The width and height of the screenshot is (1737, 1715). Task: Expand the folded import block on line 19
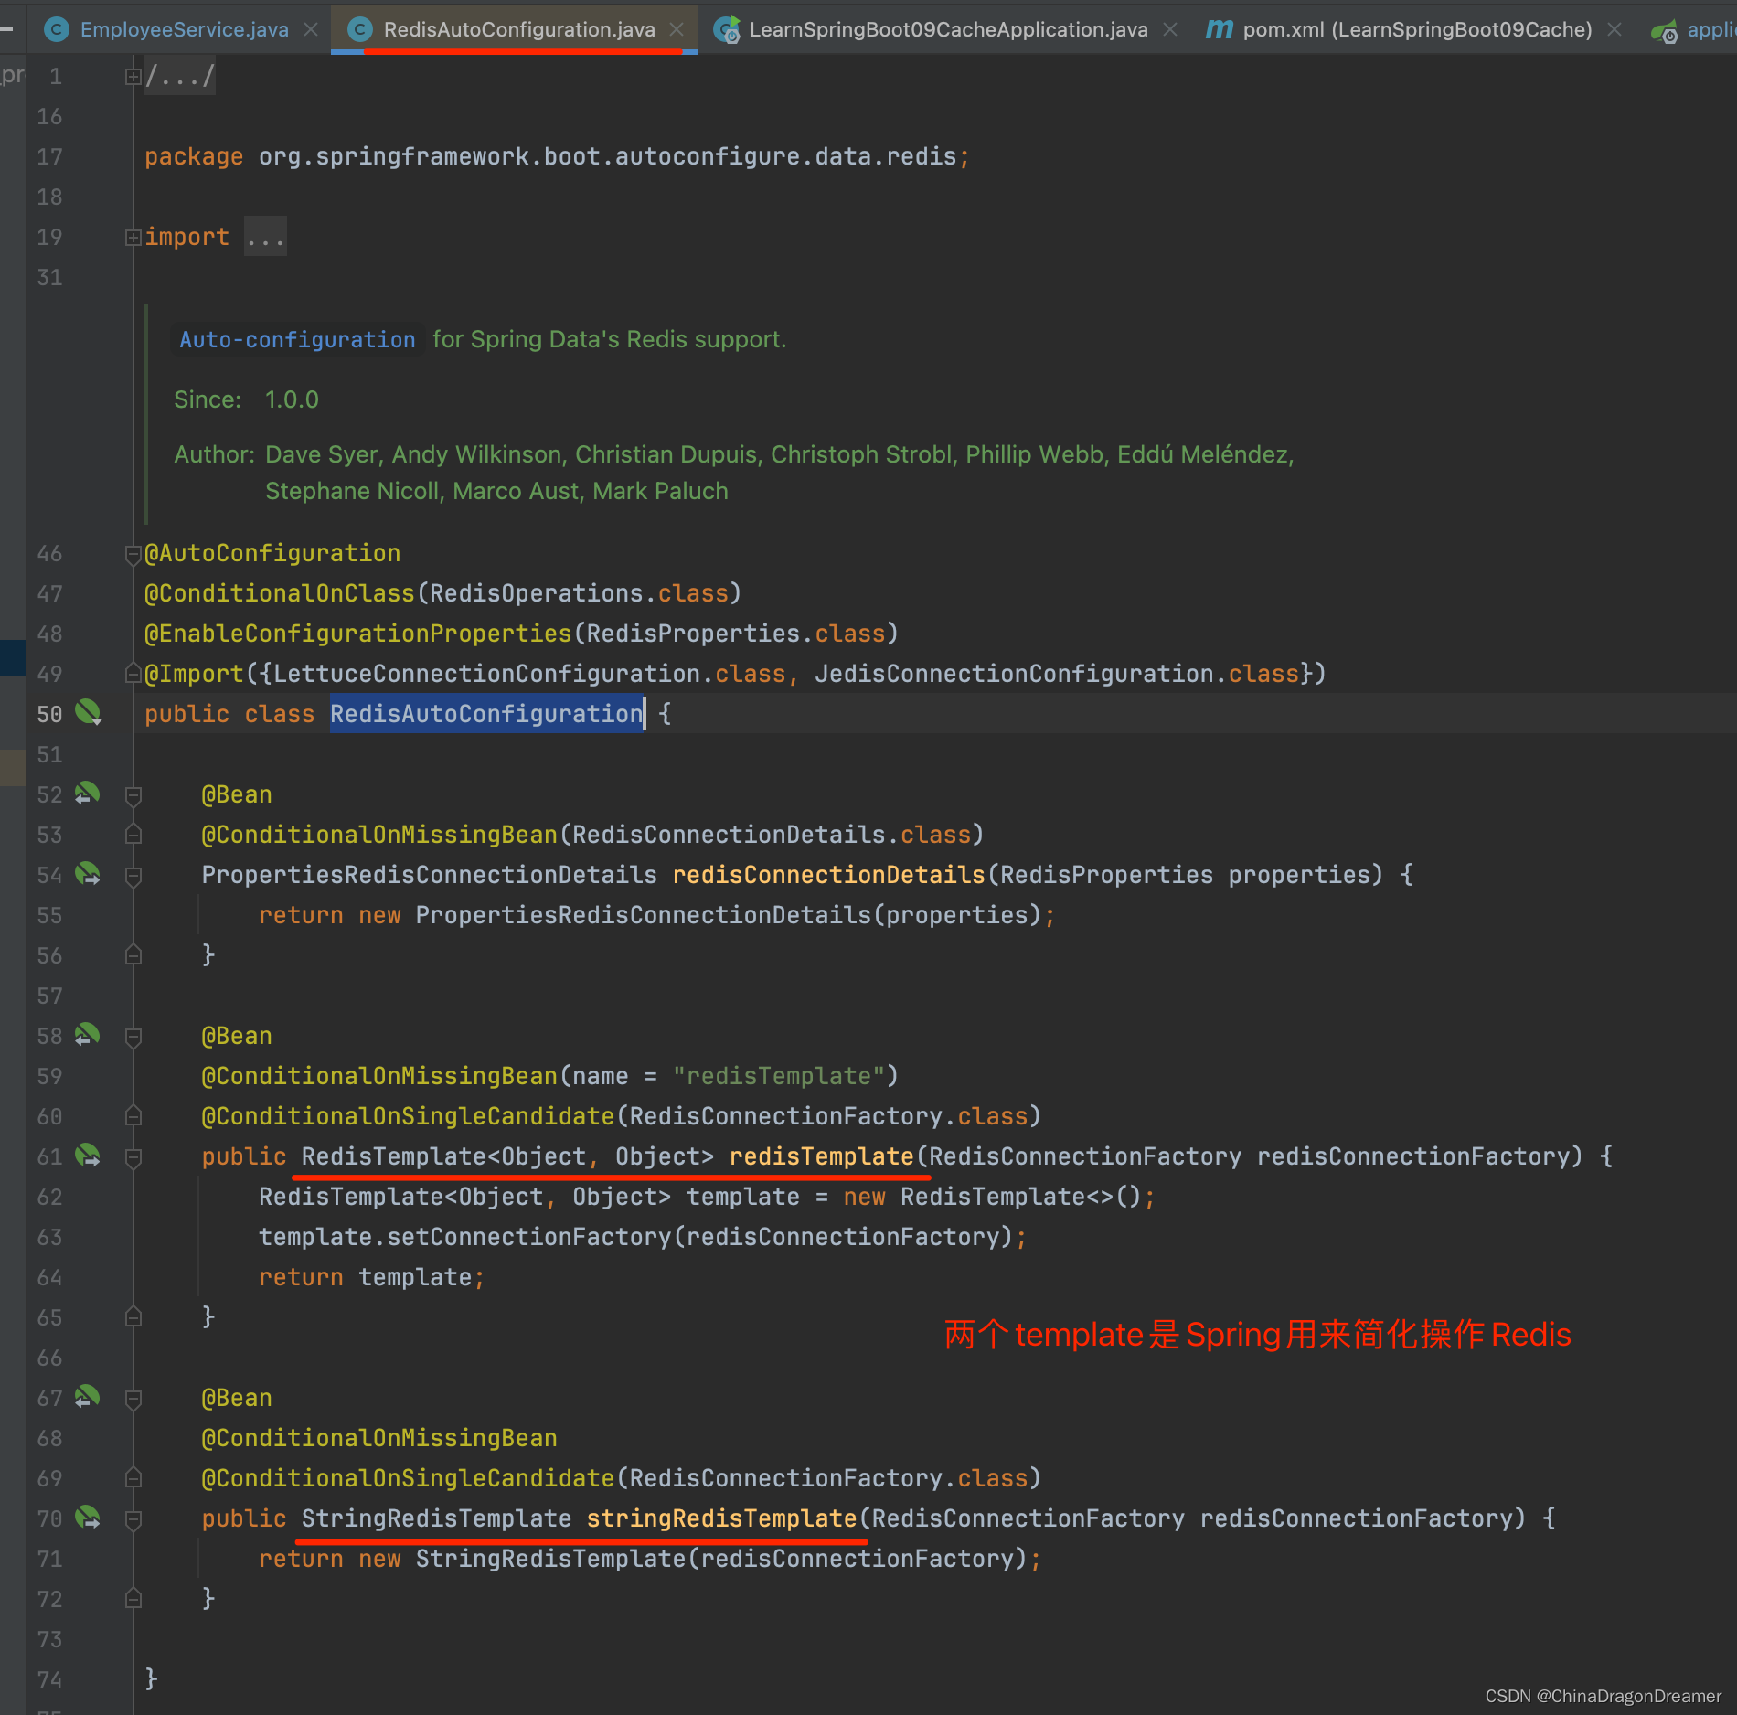133,238
